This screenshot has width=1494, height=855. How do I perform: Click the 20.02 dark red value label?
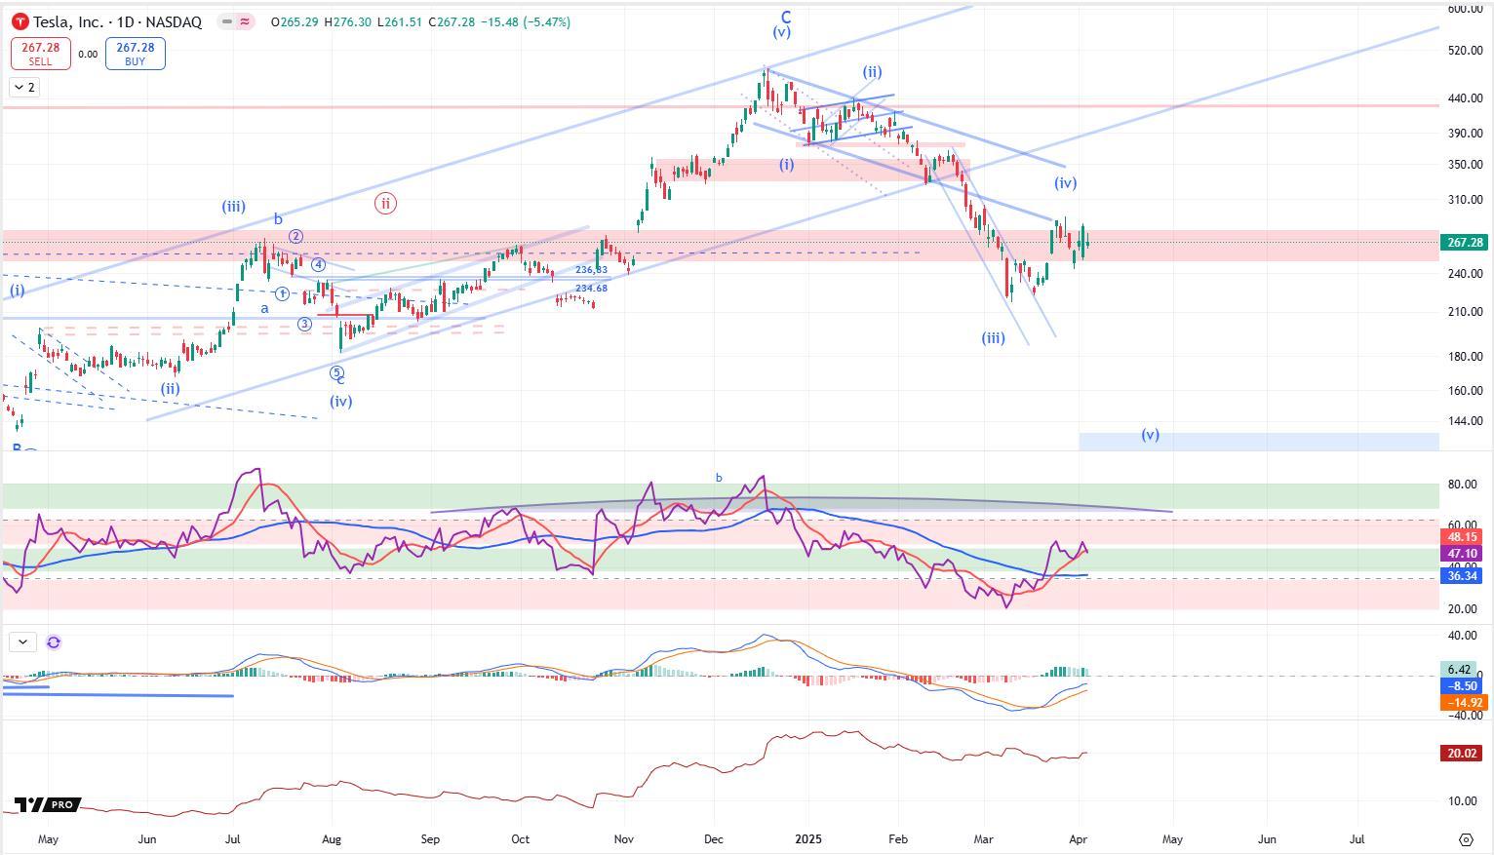tap(1462, 754)
